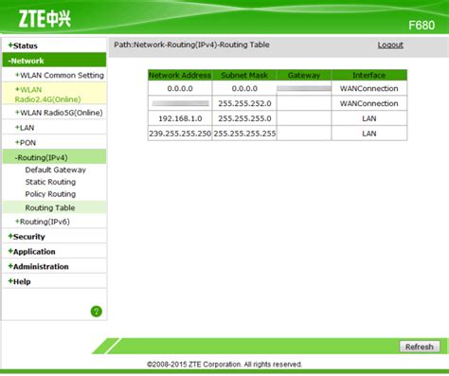Click the Interface column header
Image resolution: width=449 pixels, height=376 pixels.
[x=369, y=75]
